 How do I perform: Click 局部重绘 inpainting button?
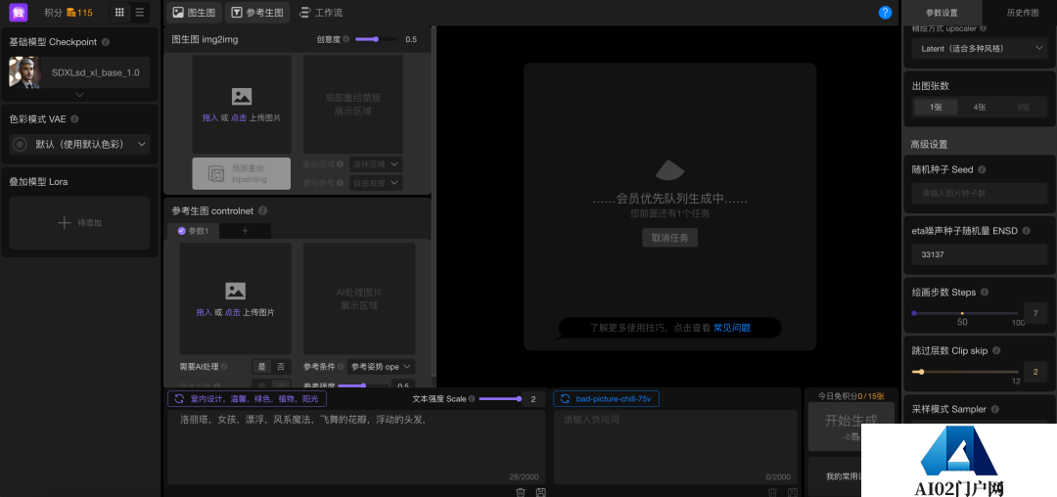pyautogui.click(x=242, y=174)
